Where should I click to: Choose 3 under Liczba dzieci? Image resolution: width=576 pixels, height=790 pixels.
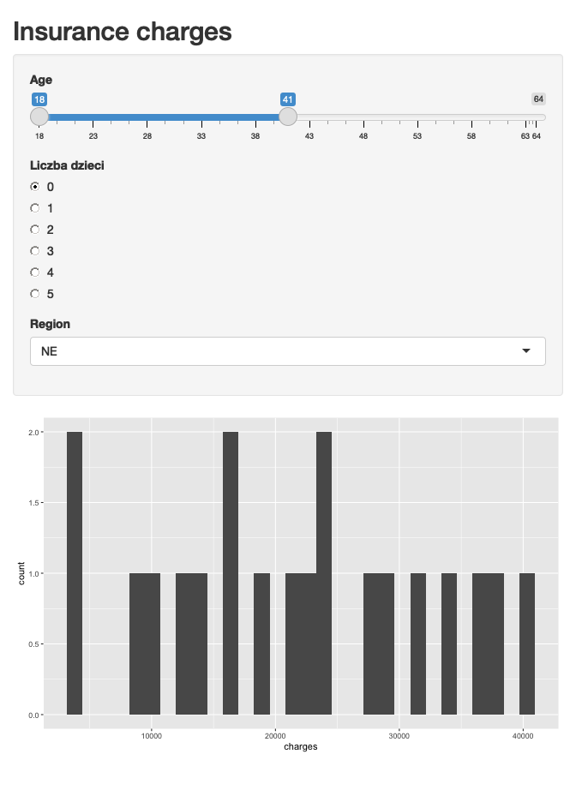[35, 251]
